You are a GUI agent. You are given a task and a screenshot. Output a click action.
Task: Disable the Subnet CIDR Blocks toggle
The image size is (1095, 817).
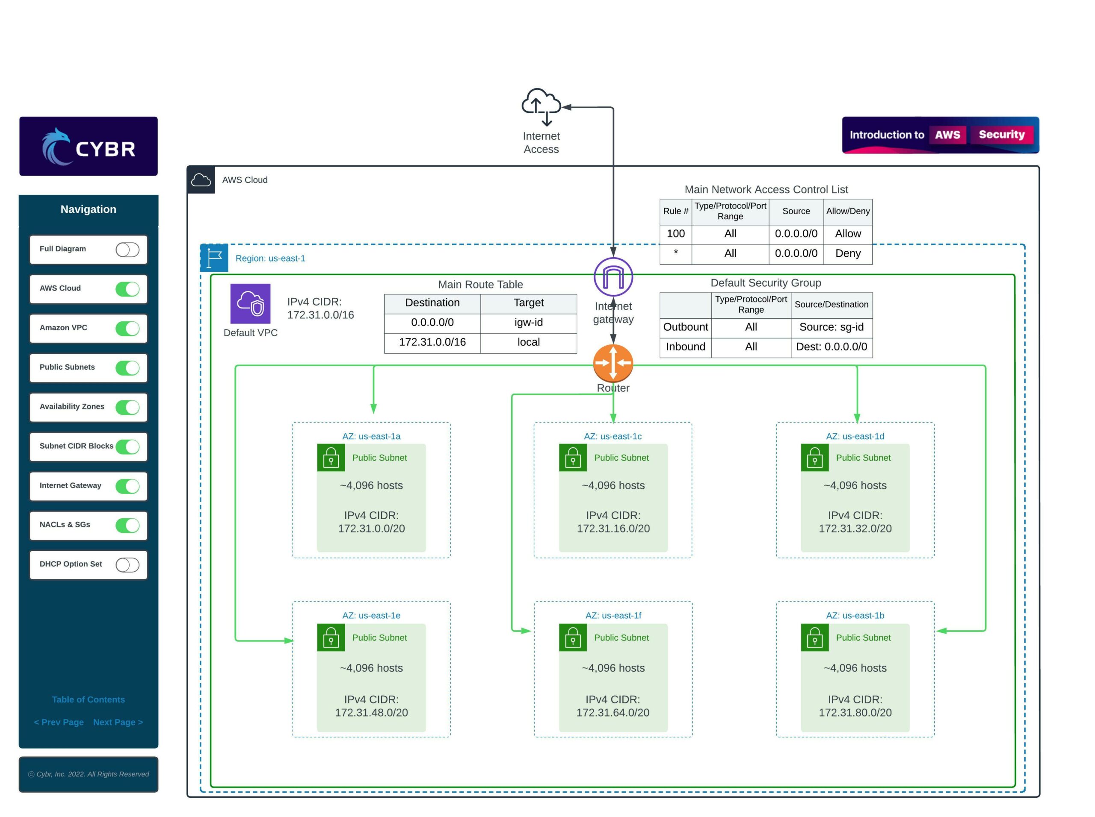pyautogui.click(x=127, y=447)
